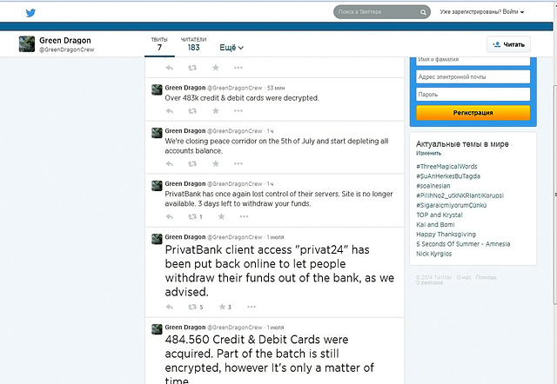Image resolution: width=557 pixels, height=384 pixels.
Task: Click the Twitter bird logo
Action: click(30, 13)
